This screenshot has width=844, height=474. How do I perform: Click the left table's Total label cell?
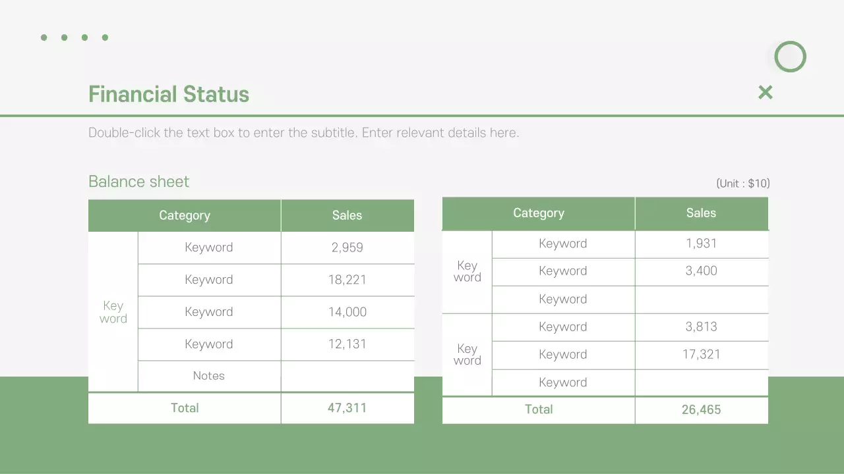coord(185,408)
